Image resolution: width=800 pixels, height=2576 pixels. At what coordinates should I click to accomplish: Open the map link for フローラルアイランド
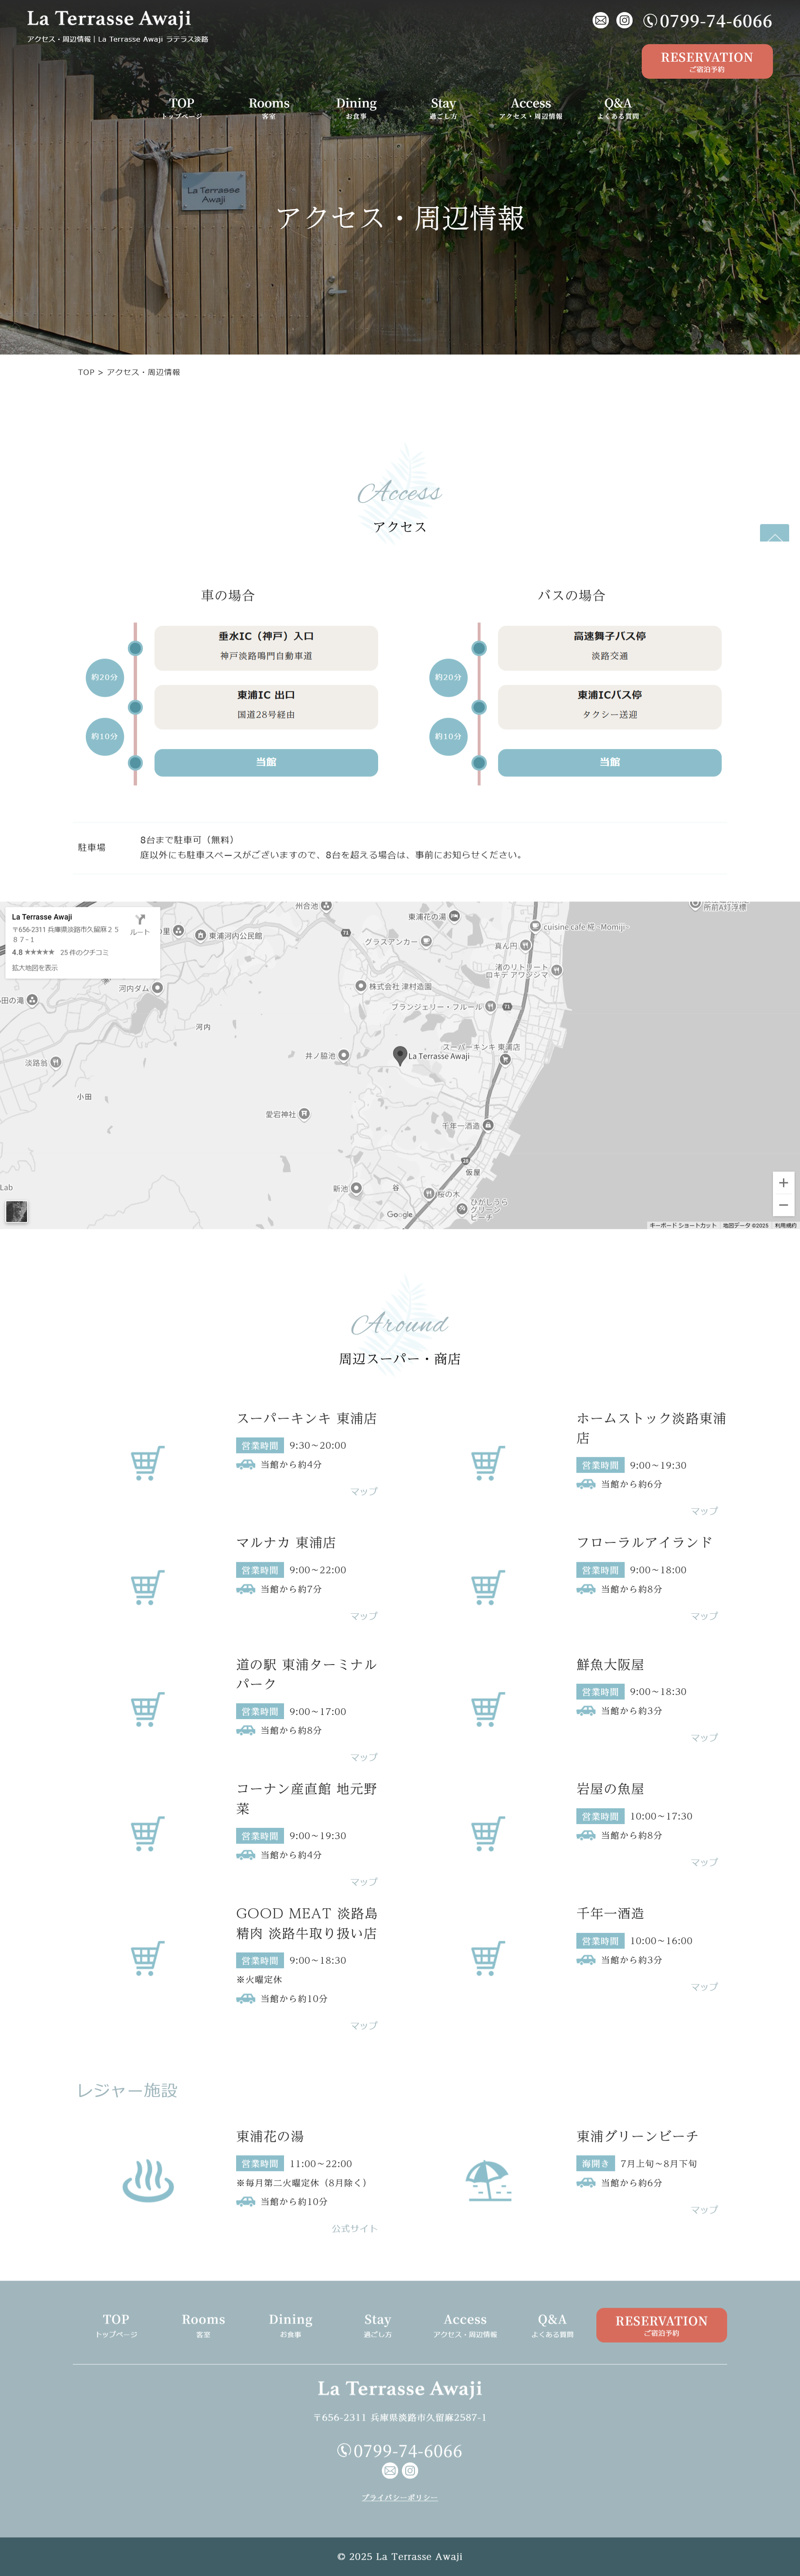click(x=704, y=1616)
